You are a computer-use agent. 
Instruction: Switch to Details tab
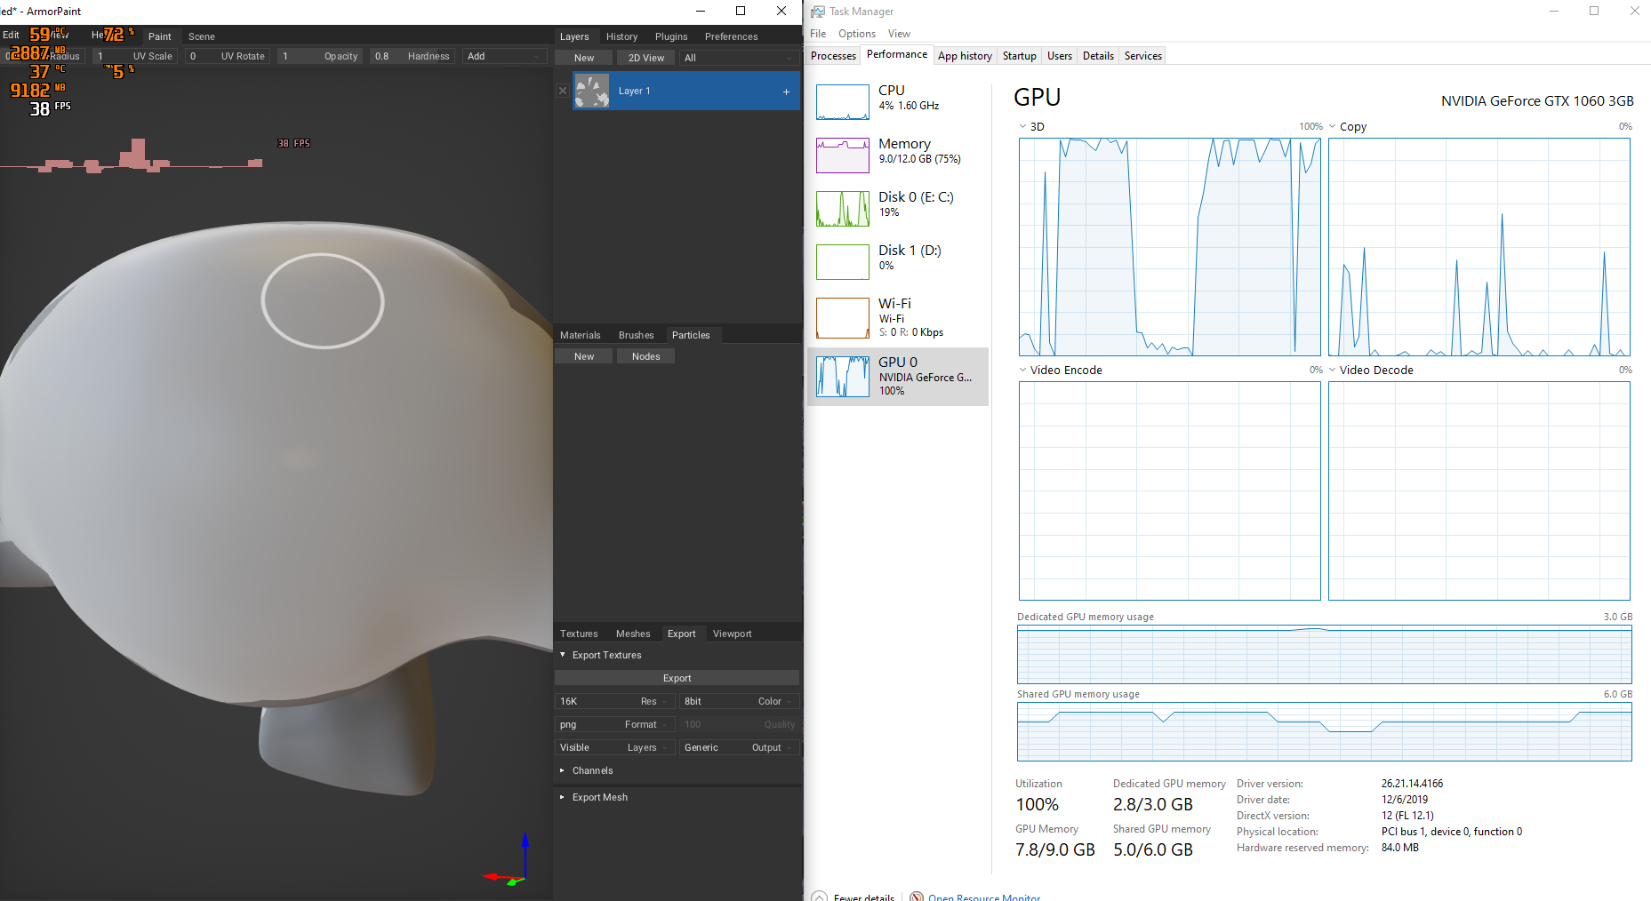coord(1098,56)
